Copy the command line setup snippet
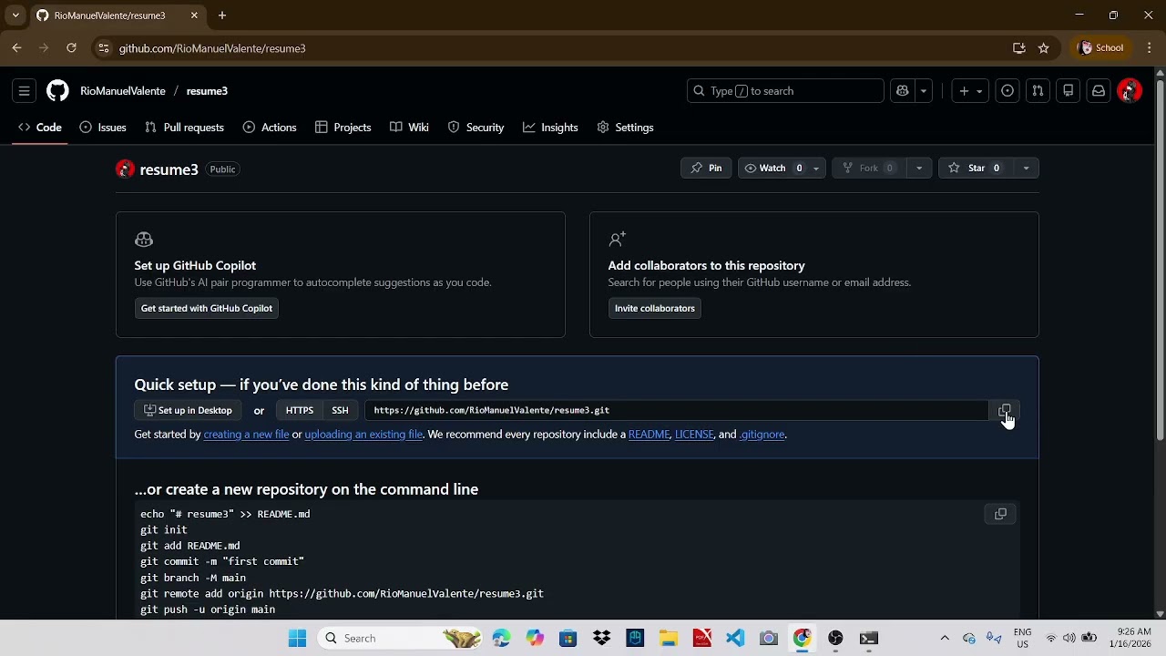This screenshot has height=656, width=1166. (1000, 514)
